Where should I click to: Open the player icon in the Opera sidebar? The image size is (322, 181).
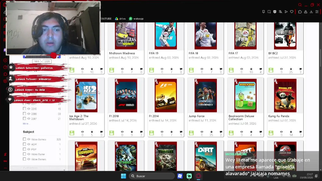5,60
